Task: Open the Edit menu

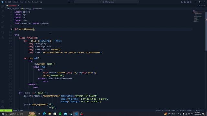Action: pos(9,2)
